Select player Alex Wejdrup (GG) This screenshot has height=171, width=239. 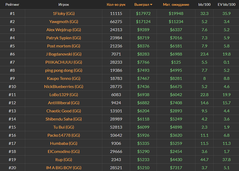[x=64, y=30]
